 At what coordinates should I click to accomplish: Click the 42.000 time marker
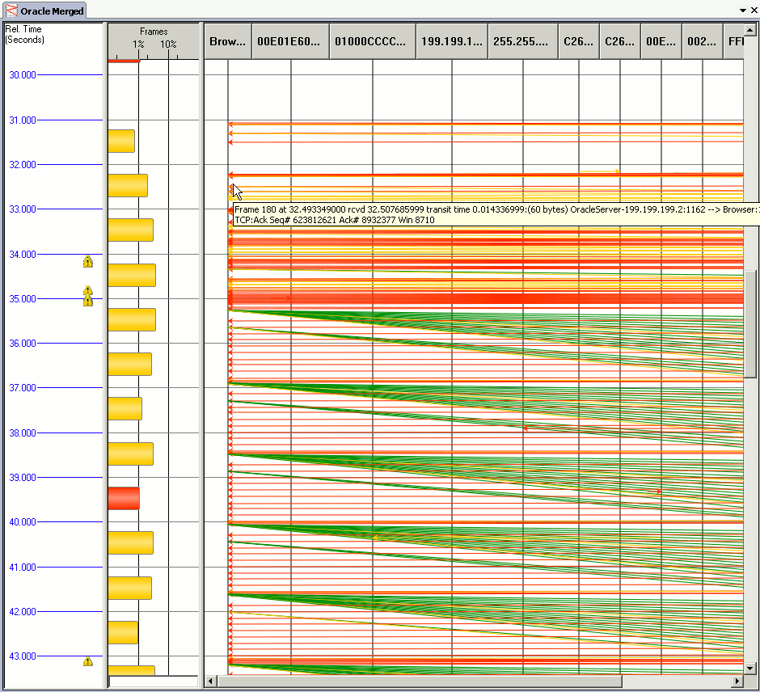pyautogui.click(x=23, y=612)
